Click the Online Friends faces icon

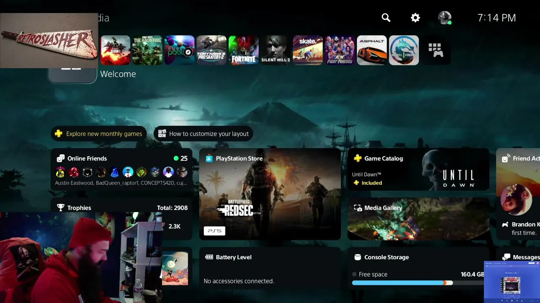point(61,158)
